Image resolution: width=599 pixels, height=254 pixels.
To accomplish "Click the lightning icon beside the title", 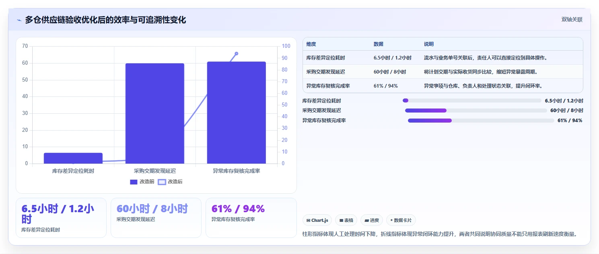I will point(19,20).
